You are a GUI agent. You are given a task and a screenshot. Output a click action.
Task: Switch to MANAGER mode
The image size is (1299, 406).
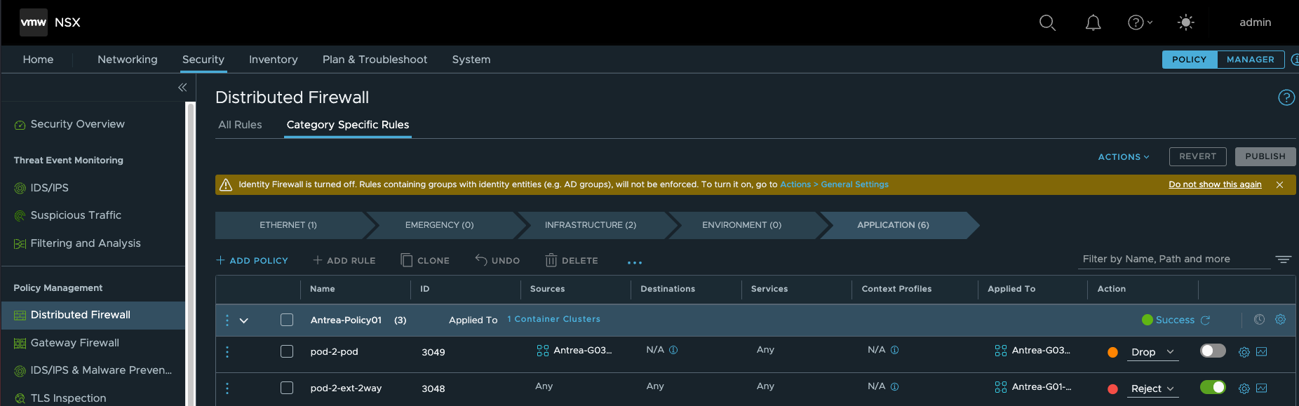click(x=1251, y=60)
